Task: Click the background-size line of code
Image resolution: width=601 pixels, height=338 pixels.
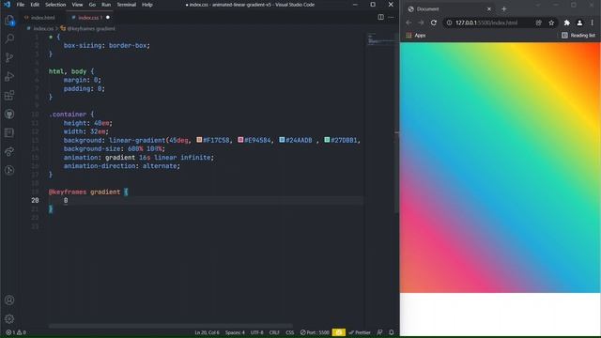Action: pyautogui.click(x=115, y=148)
